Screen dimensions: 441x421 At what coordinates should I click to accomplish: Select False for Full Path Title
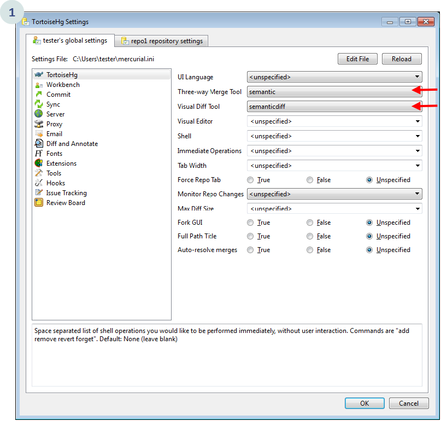(310, 236)
